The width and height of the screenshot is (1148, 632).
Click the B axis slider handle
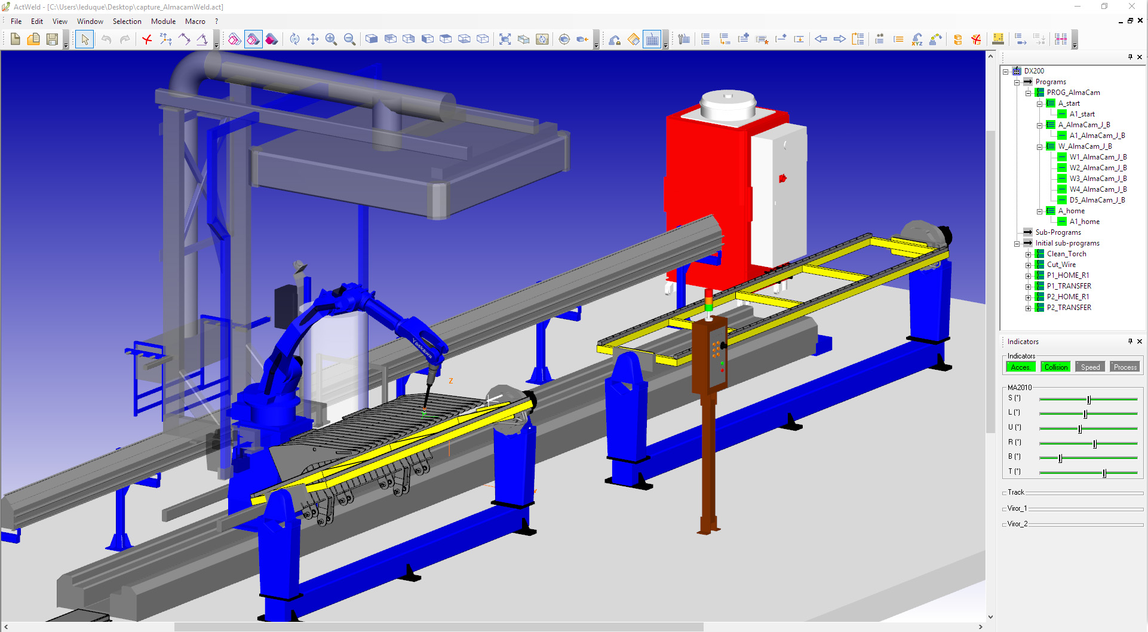pos(1060,458)
